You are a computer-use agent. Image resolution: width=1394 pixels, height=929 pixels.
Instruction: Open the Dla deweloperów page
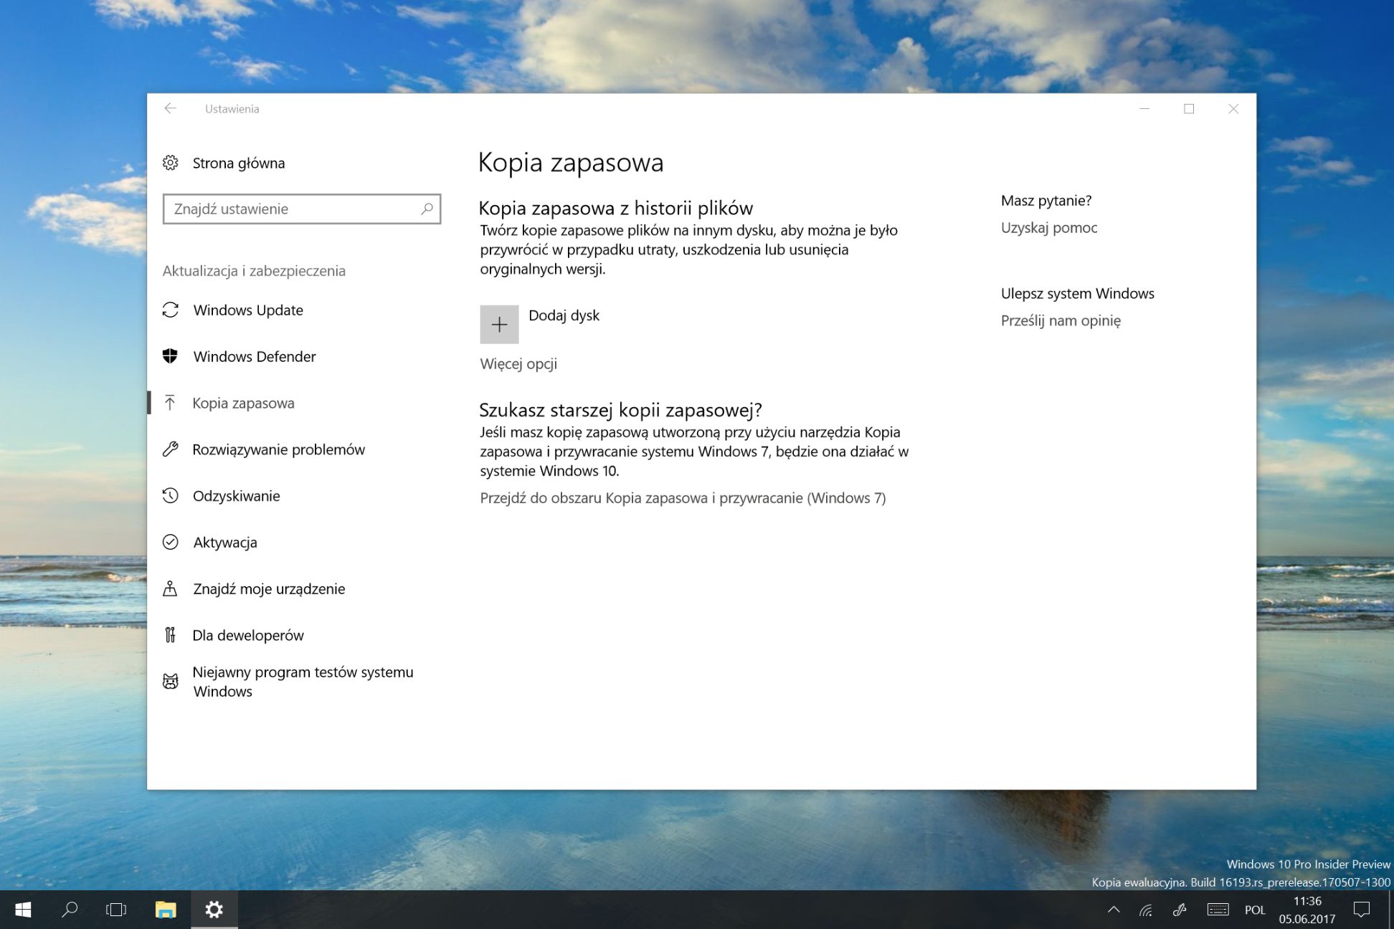pyautogui.click(x=248, y=636)
